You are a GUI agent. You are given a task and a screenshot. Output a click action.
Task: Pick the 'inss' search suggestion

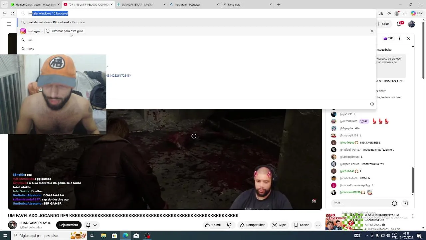coord(196,49)
